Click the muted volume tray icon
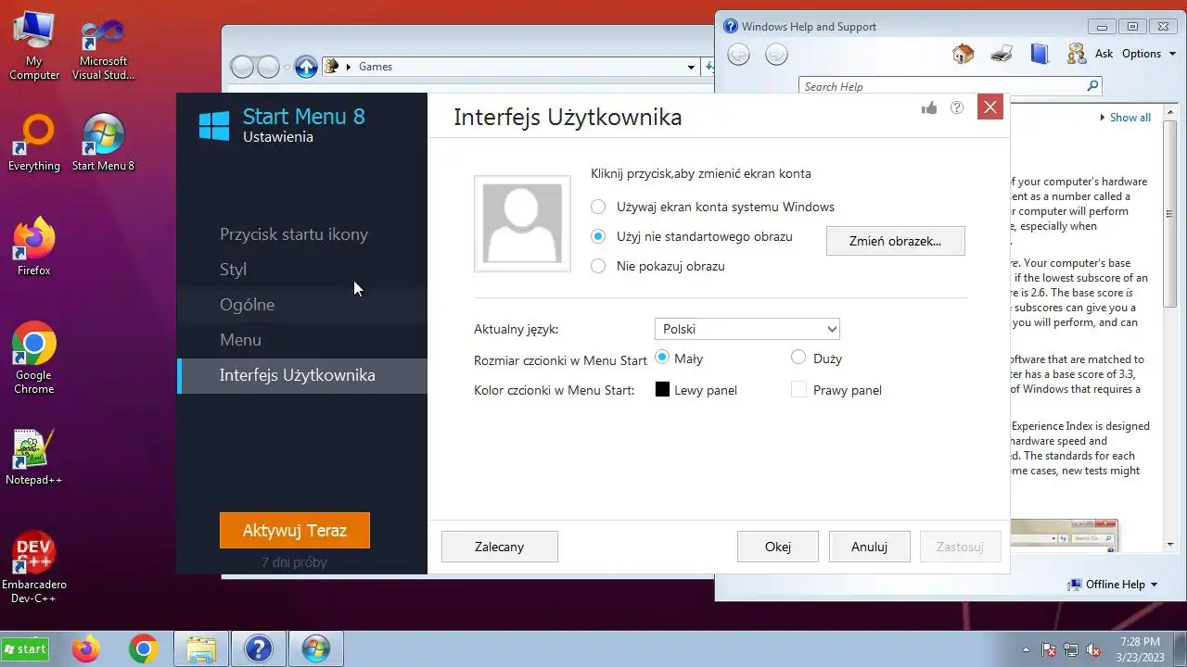 click(x=1093, y=649)
